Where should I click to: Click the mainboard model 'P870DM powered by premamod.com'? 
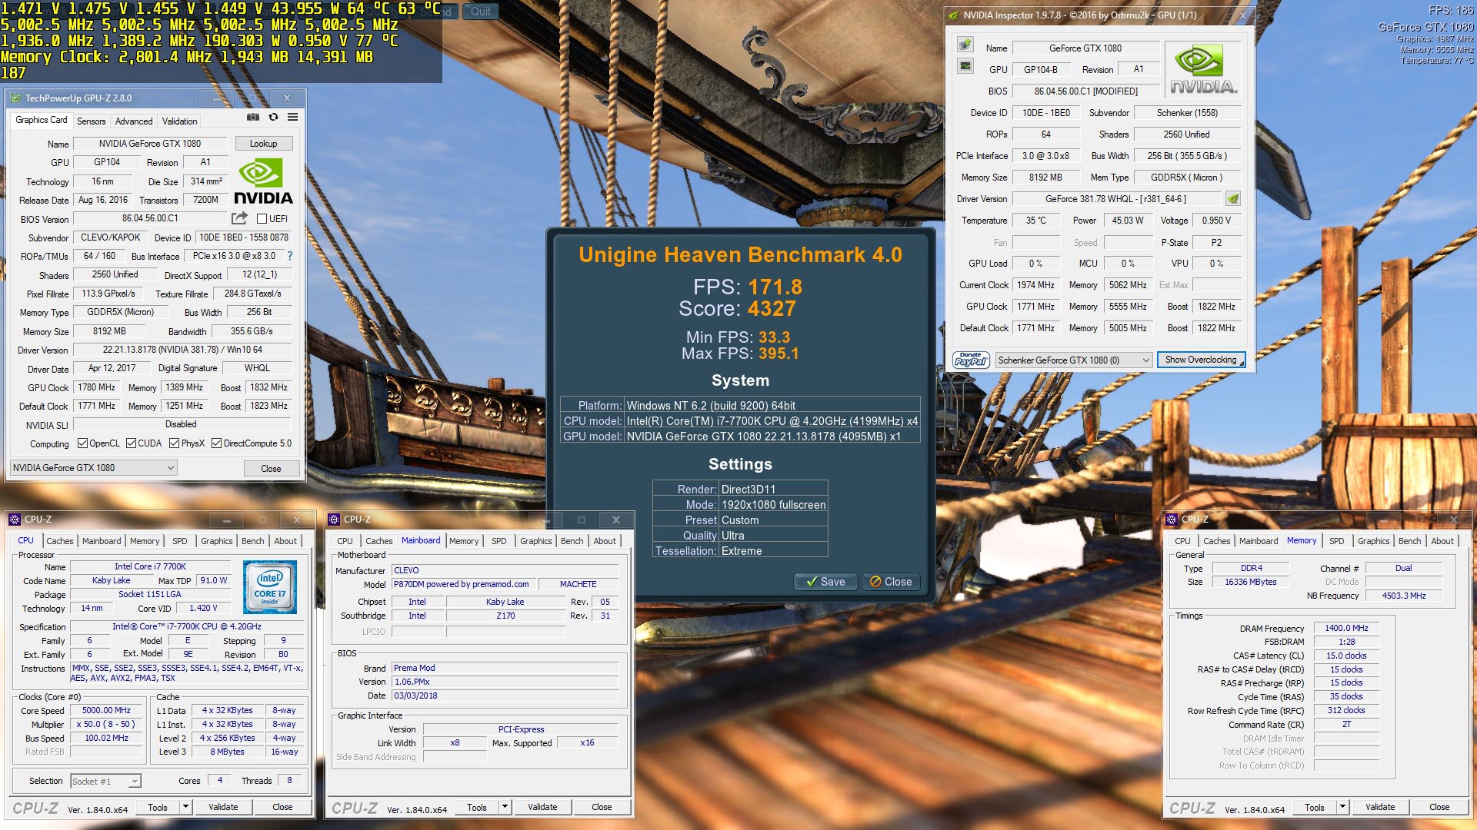tap(462, 585)
